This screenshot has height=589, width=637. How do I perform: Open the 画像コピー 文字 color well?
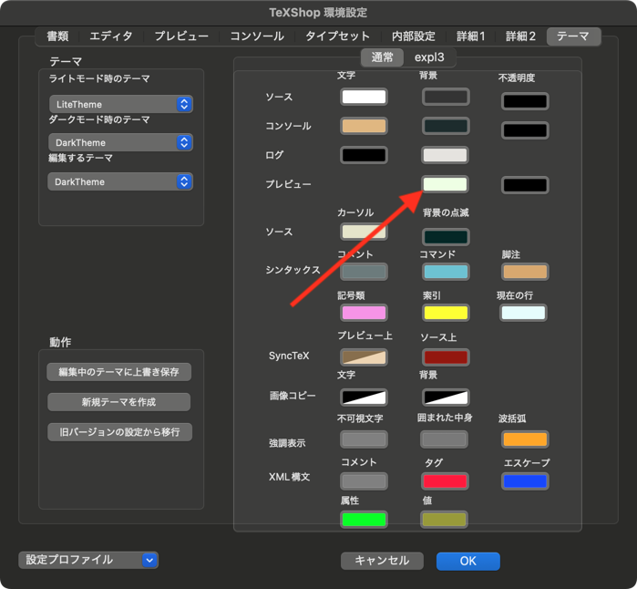pos(364,398)
